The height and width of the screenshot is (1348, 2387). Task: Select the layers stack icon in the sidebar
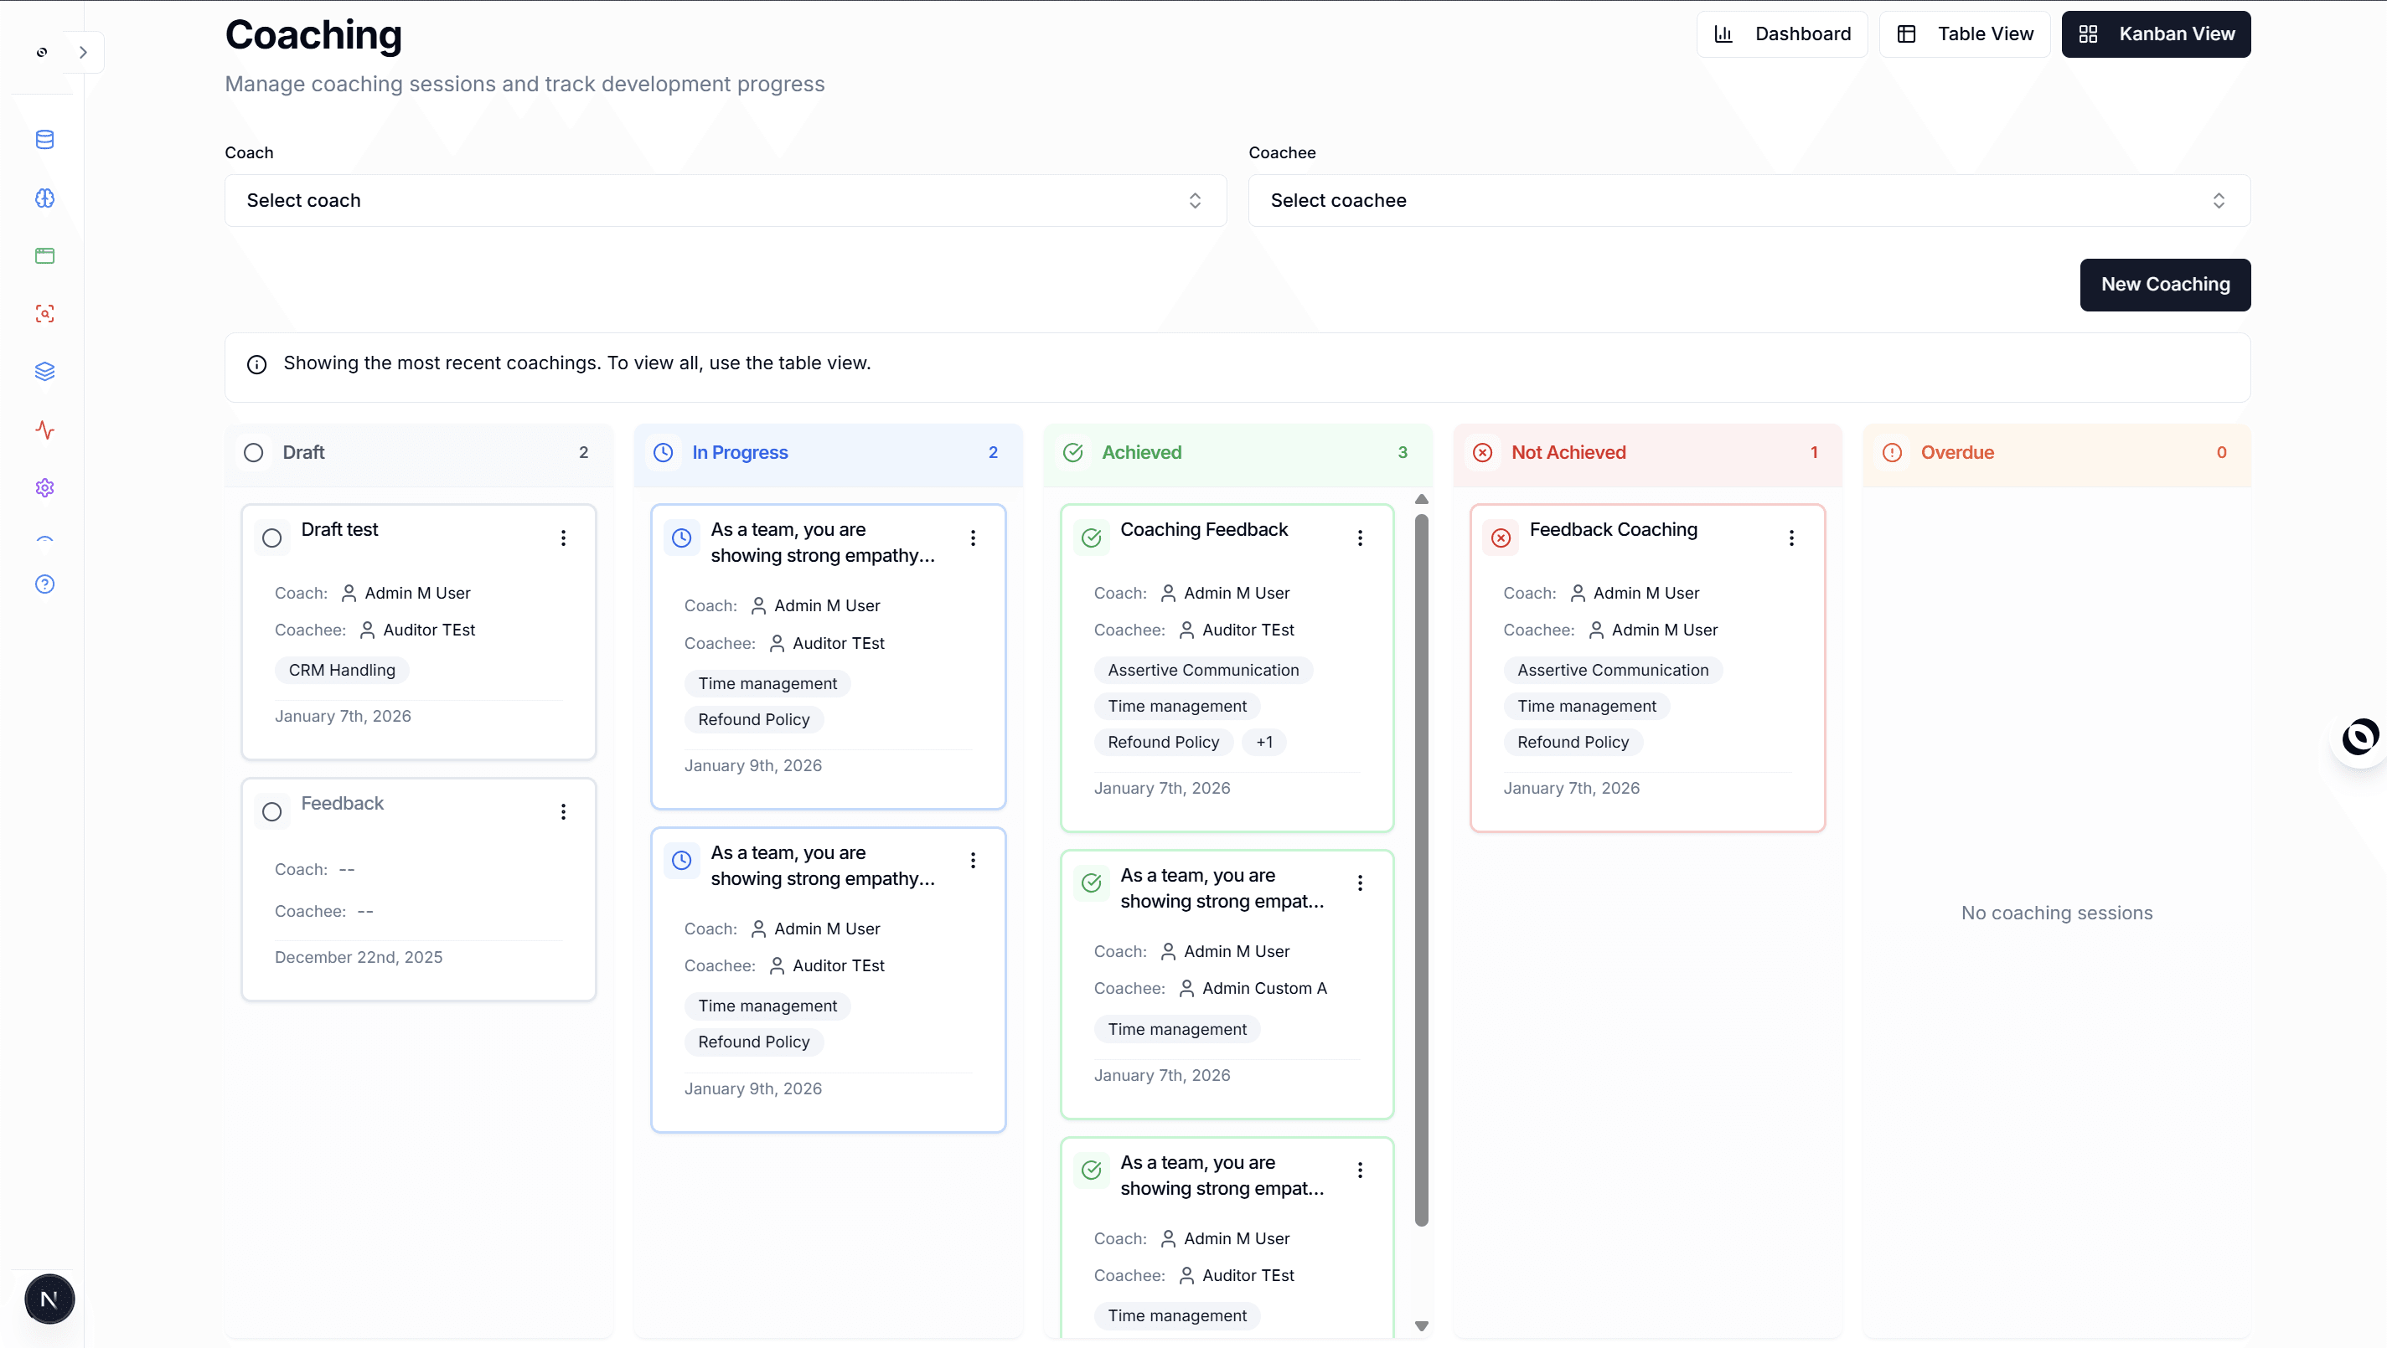click(44, 371)
